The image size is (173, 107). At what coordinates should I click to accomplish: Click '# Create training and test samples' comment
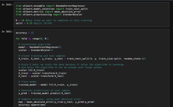point(42,56)
